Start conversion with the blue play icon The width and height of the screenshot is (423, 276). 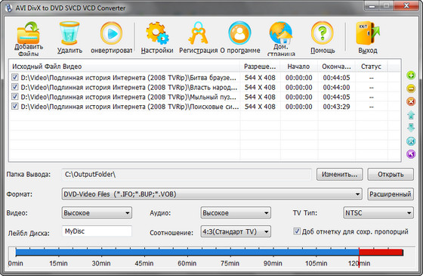click(111, 33)
